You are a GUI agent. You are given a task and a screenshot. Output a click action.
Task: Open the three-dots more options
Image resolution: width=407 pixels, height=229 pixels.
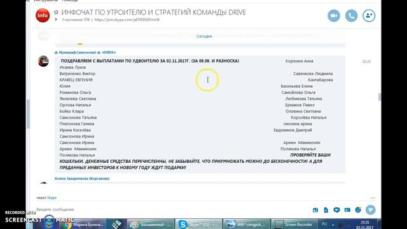tap(373, 198)
